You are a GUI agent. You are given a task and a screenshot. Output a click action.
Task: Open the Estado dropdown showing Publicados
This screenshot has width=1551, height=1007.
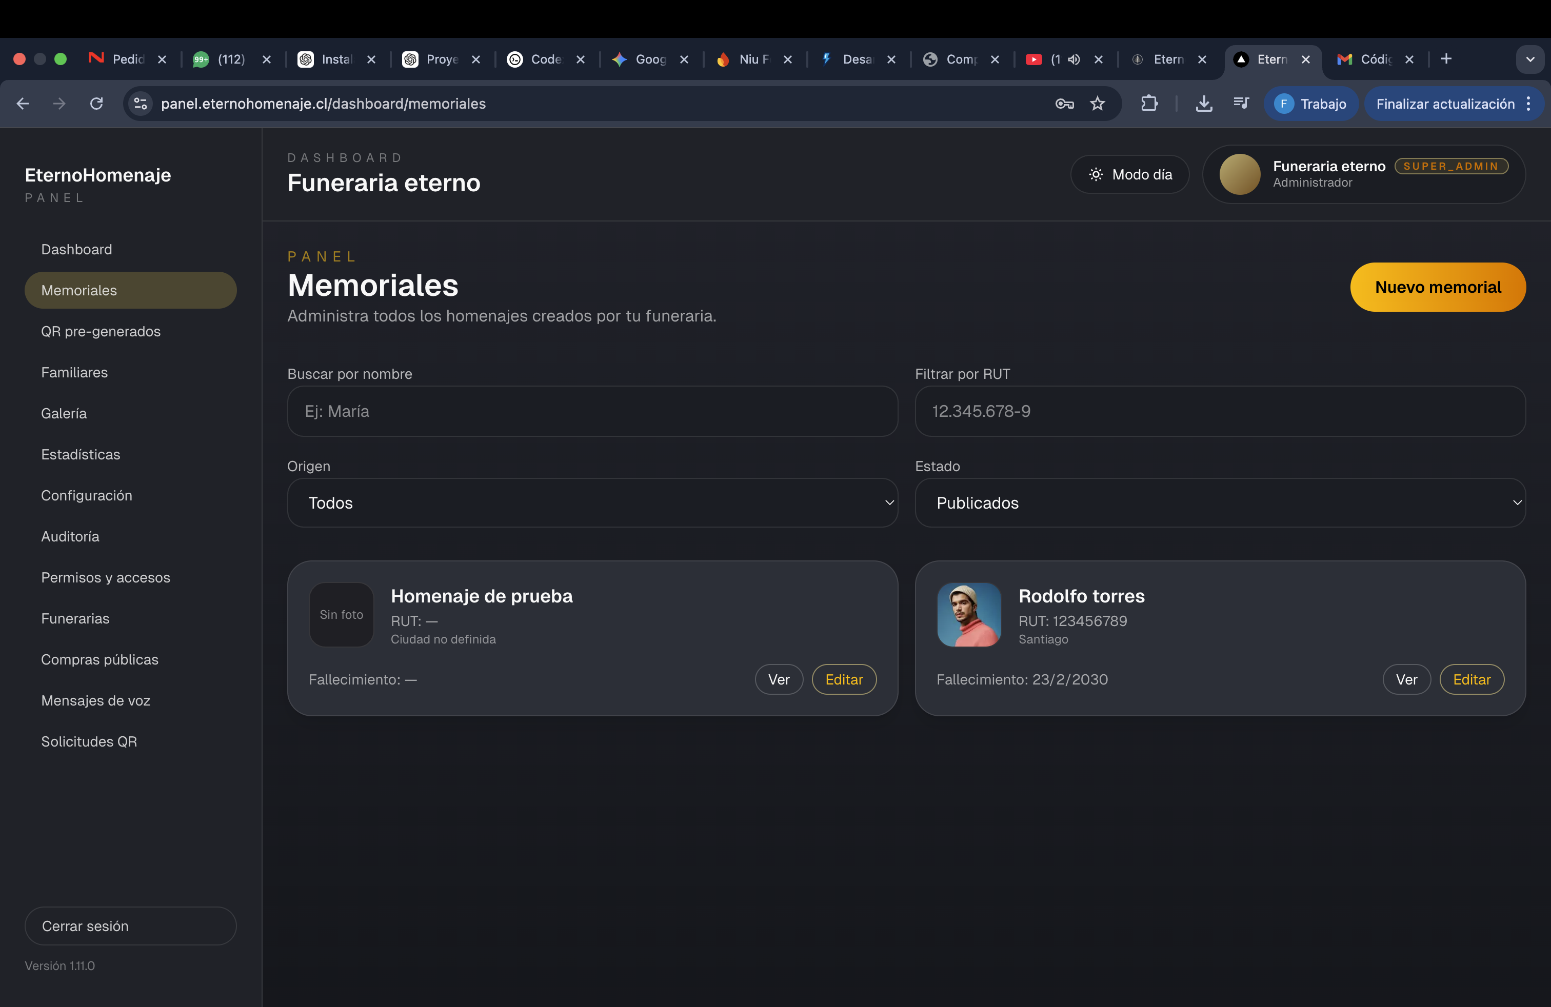click(1219, 503)
